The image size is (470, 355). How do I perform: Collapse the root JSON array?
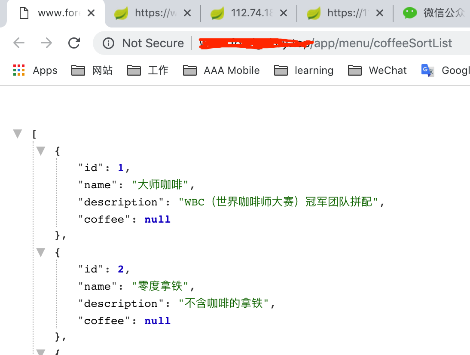tap(18, 134)
